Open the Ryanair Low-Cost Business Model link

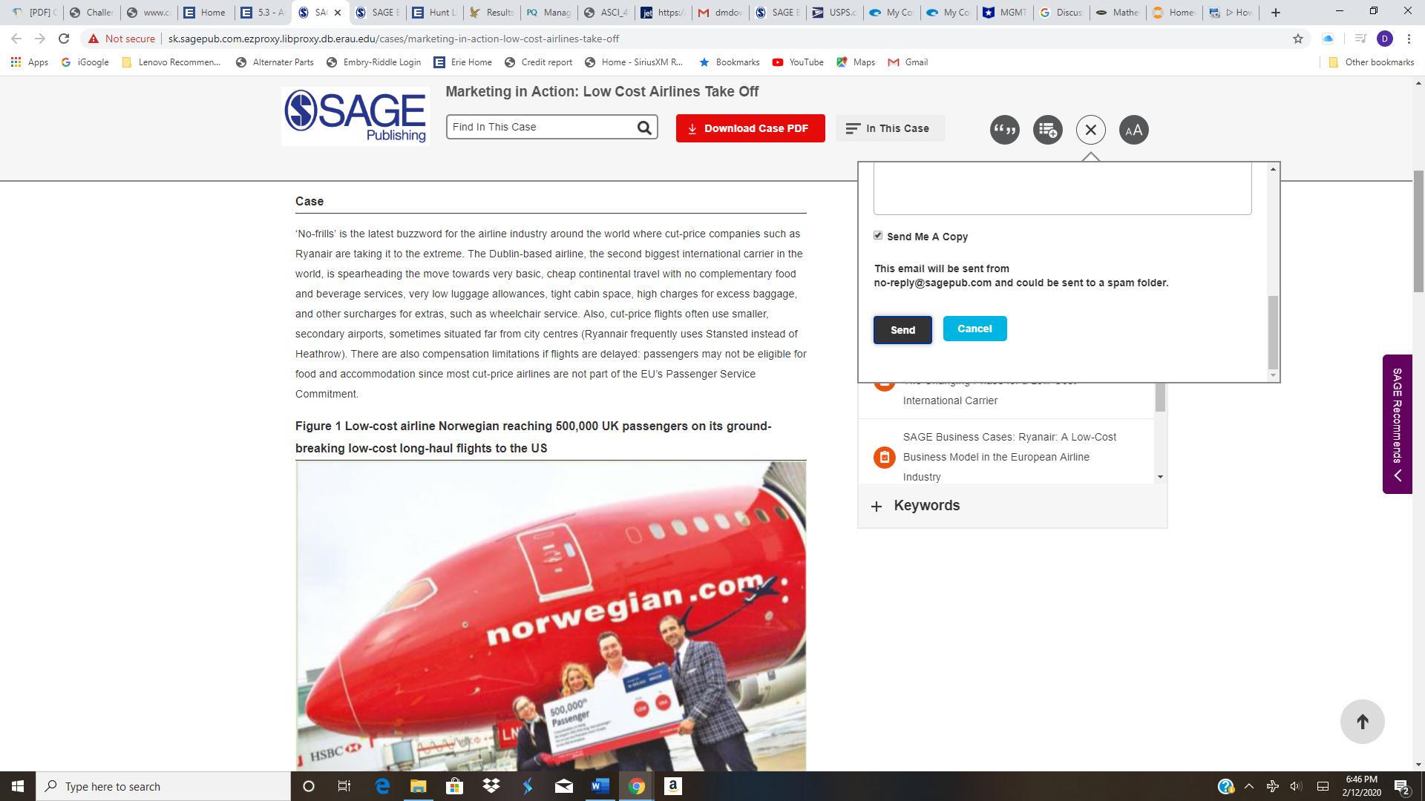(1009, 457)
